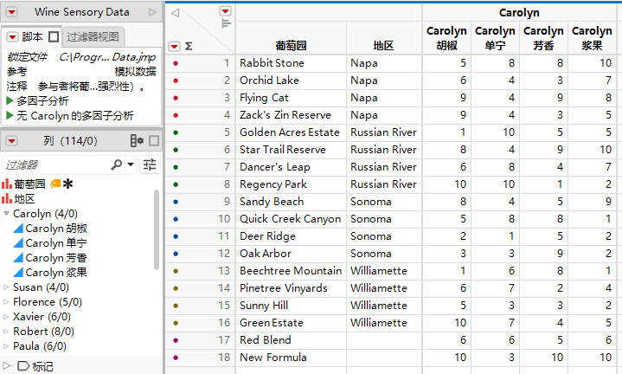Click the columns list vertical scrollbar
The image size is (622, 374).
tap(157, 230)
